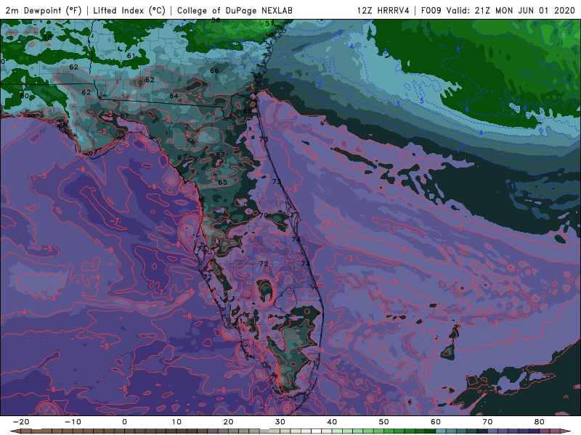Click the 80 label on the color scale
Image resolution: width=581 pixels, height=435 pixels.
tap(540, 422)
